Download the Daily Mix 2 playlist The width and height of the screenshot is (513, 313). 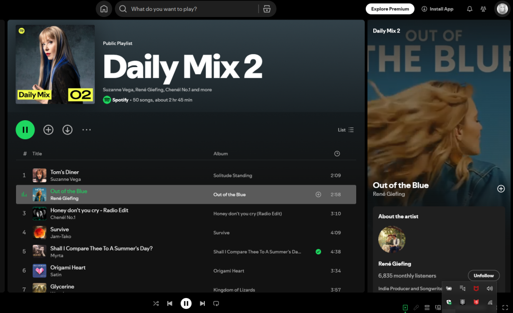(x=68, y=130)
